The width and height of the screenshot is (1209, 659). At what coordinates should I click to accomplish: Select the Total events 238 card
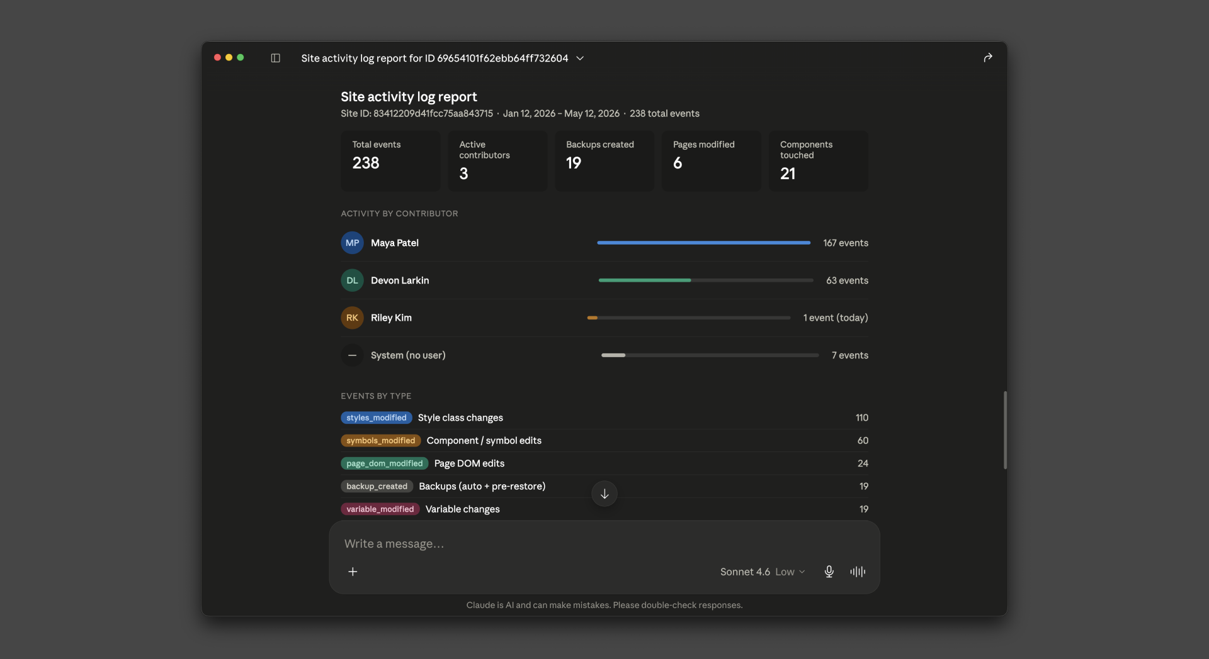[x=390, y=161]
